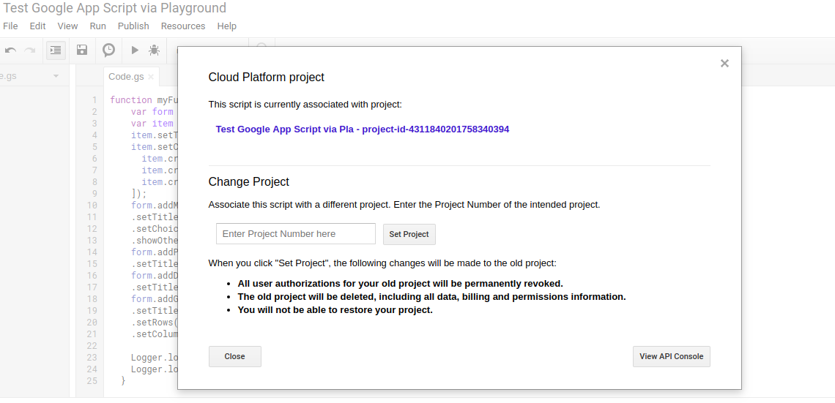Click the Cloud Platform project heading
Viewport: 835px width, 403px height.
[x=267, y=77]
